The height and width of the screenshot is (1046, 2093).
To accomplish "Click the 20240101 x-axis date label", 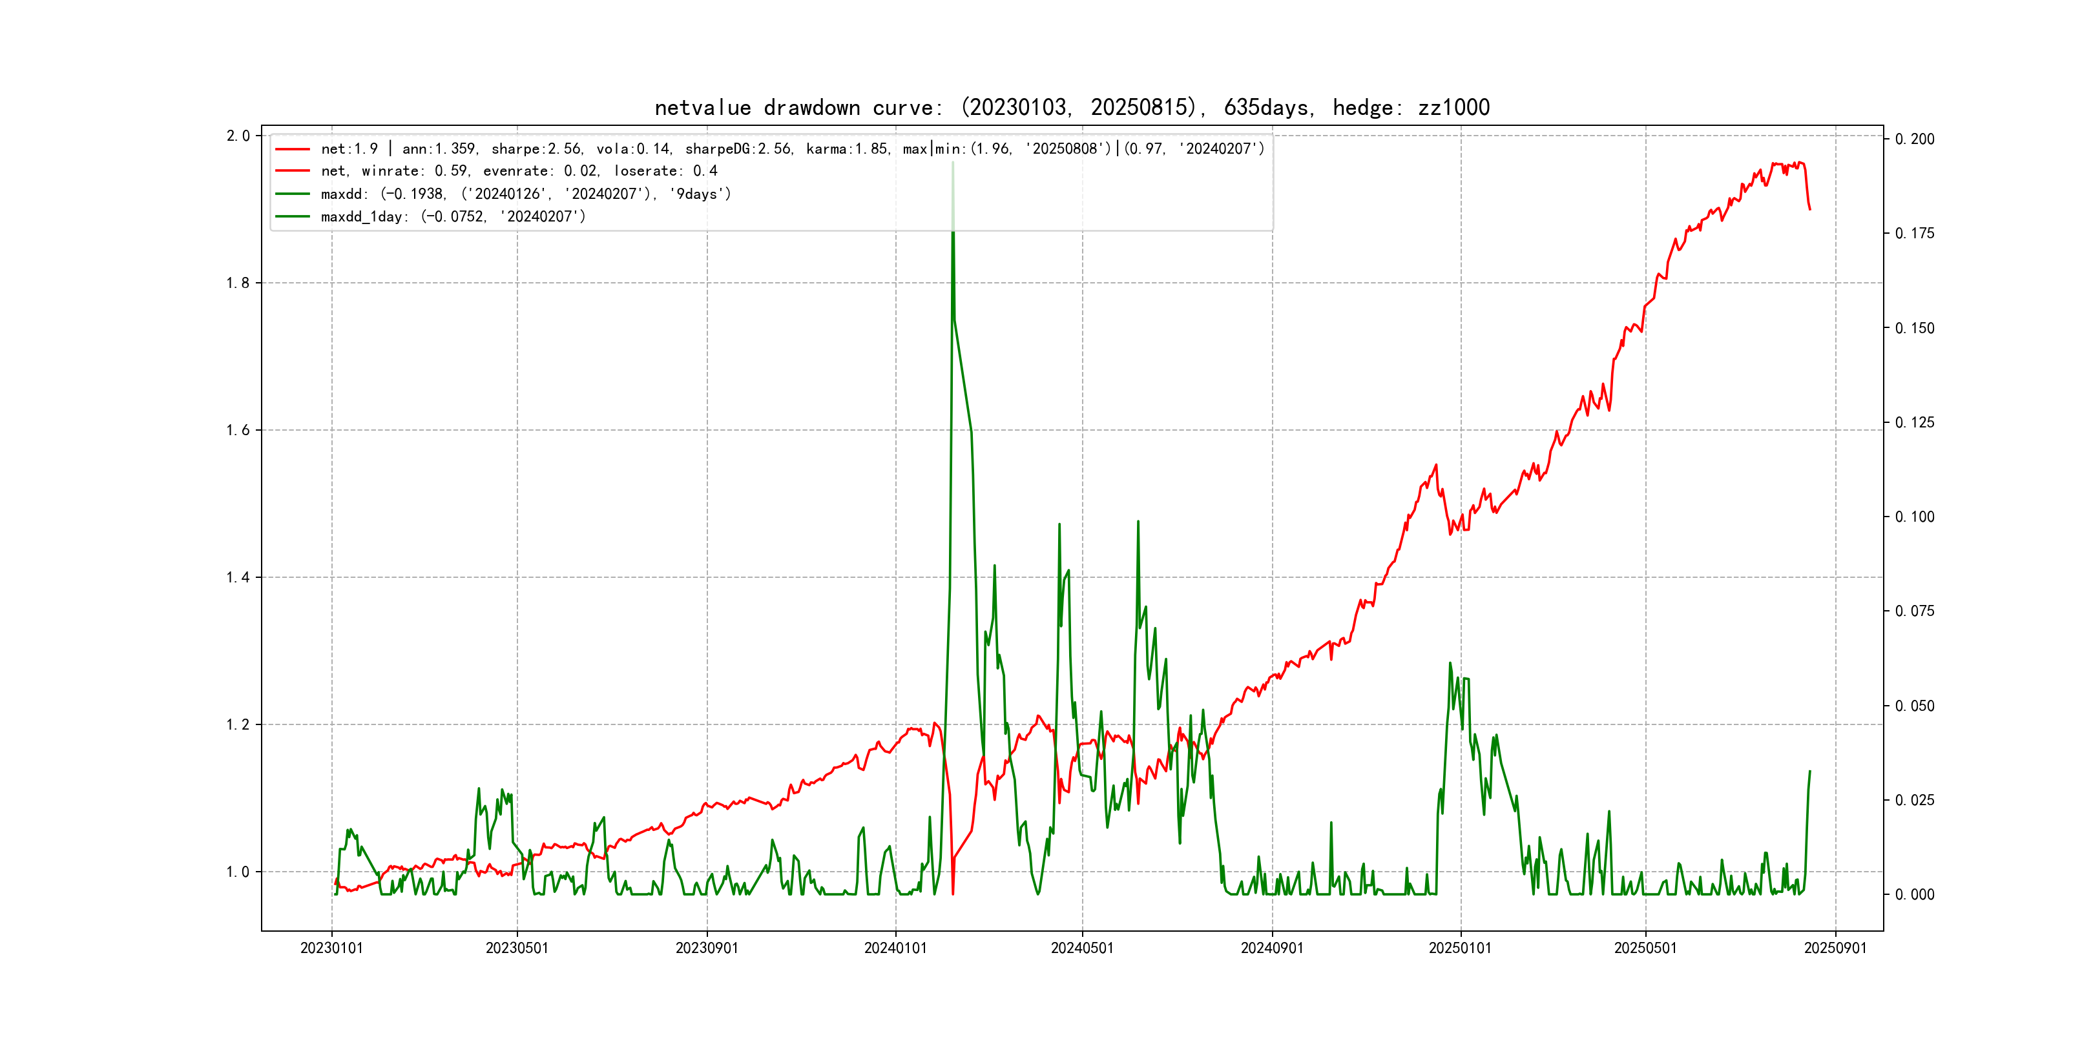I will point(895,948).
